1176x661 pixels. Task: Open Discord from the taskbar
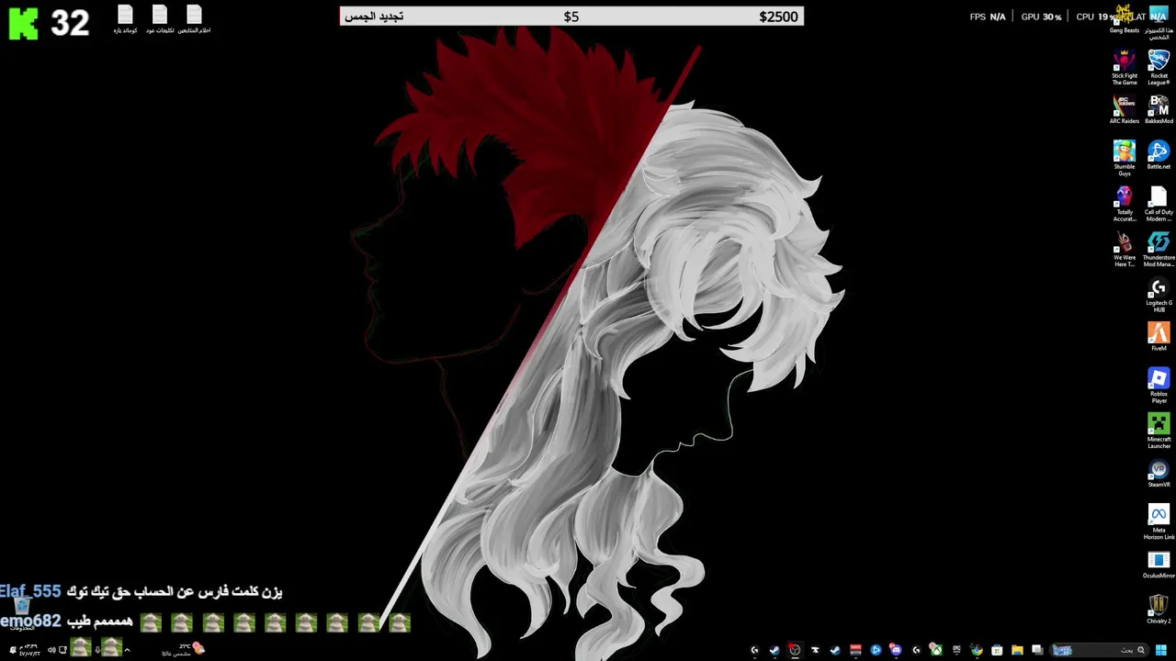tap(895, 650)
